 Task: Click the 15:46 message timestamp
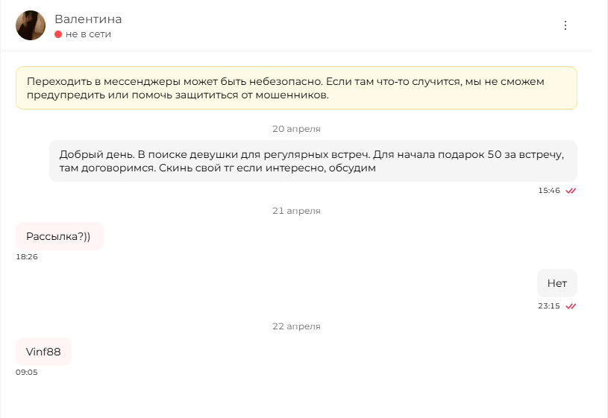pyautogui.click(x=549, y=191)
